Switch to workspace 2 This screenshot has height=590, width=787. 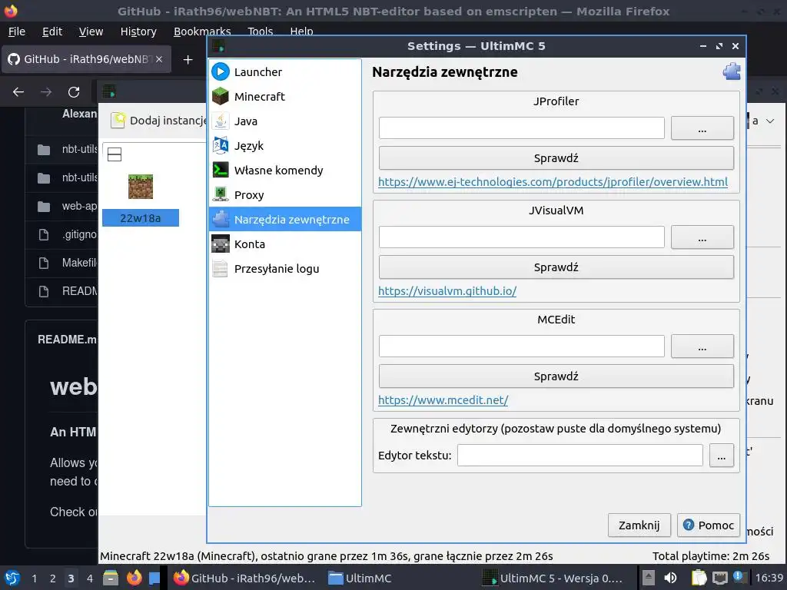point(53,578)
